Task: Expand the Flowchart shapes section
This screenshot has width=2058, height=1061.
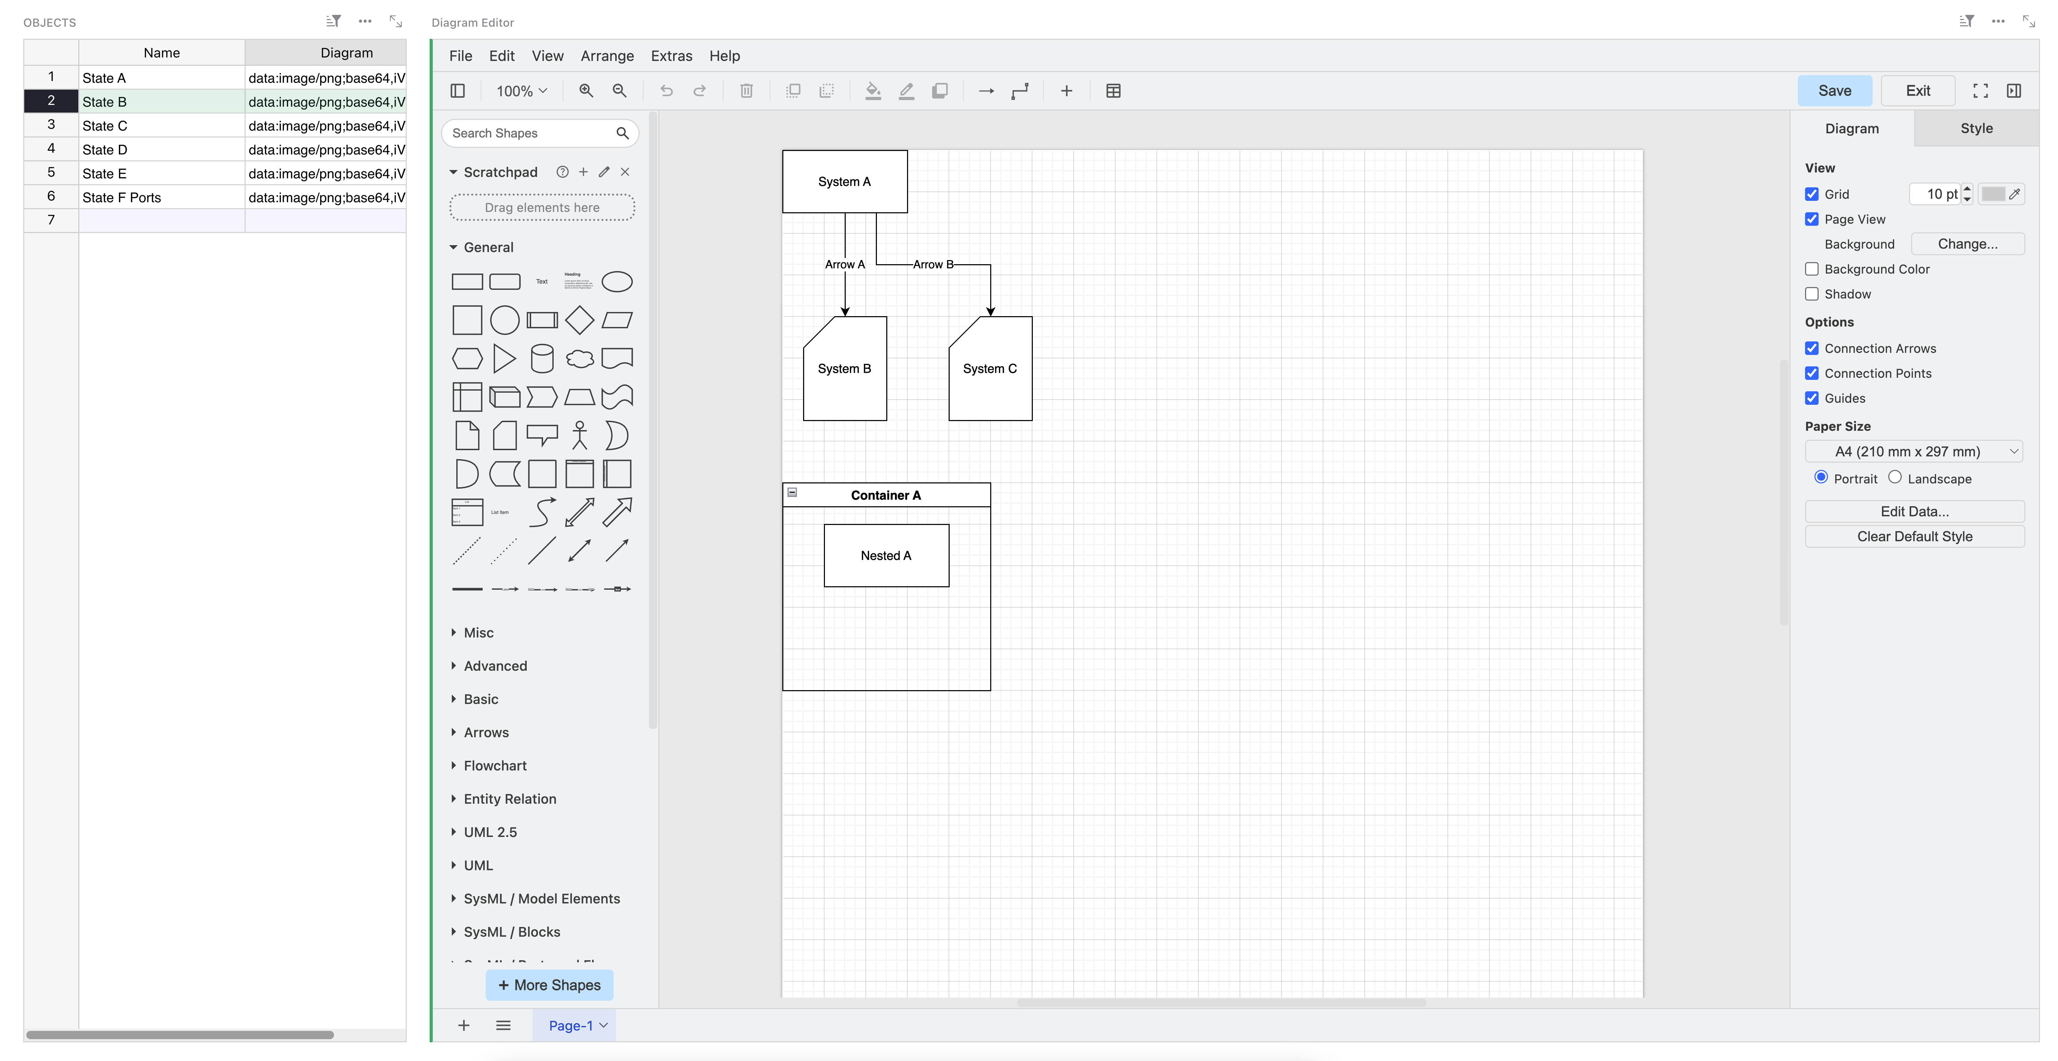Action: [x=489, y=766]
